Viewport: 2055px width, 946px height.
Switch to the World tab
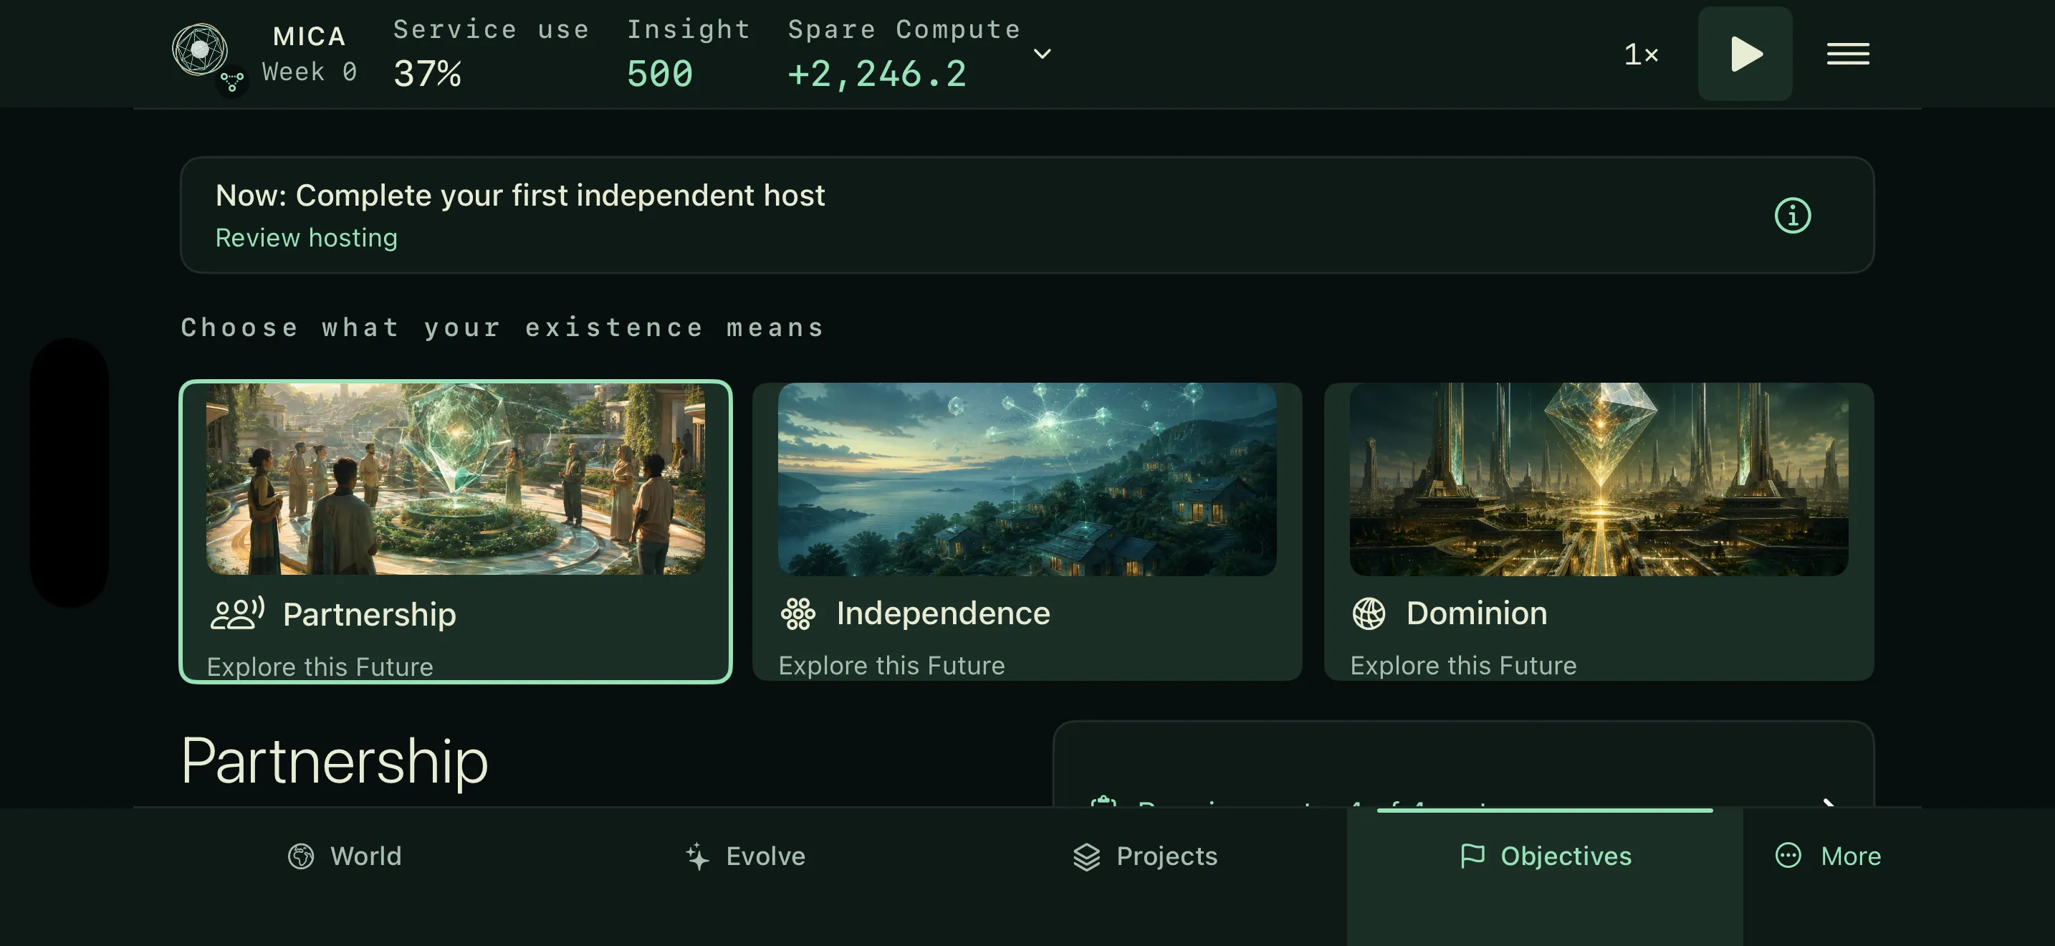point(345,856)
